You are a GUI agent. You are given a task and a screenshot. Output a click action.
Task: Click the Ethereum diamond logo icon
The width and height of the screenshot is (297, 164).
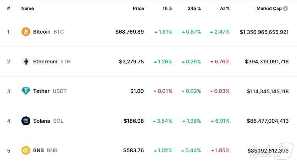pos(26,62)
